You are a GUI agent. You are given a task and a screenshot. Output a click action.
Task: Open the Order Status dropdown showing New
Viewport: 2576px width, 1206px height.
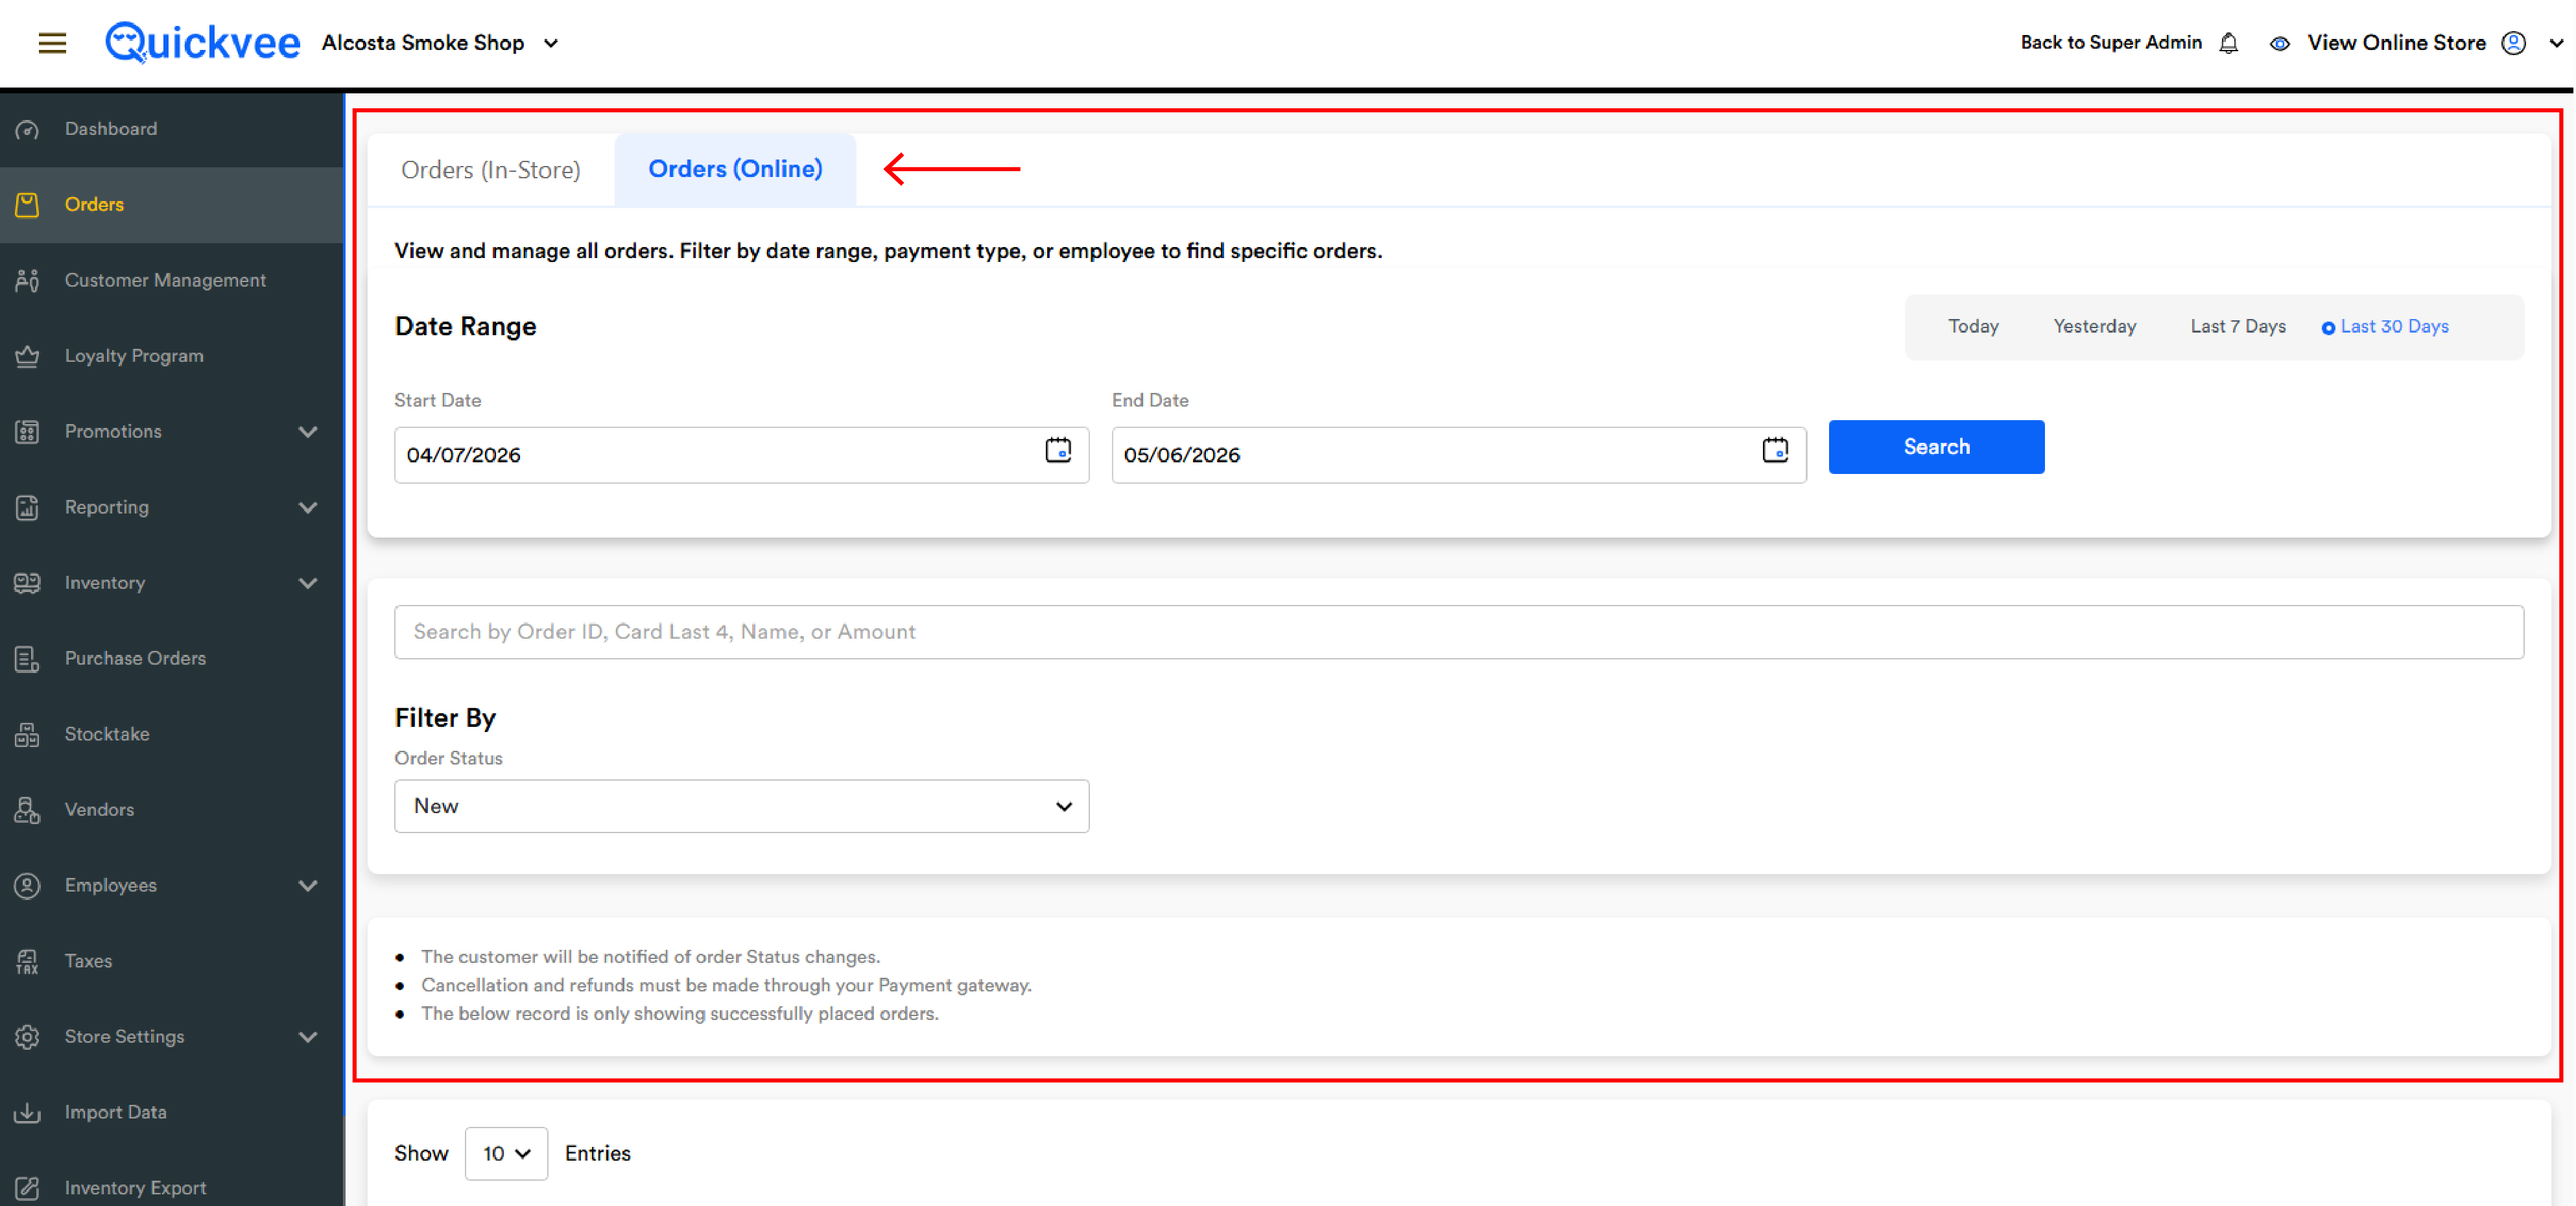pos(741,806)
